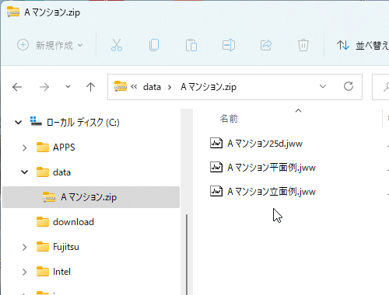This screenshot has width=389, height=295.
Task: Click the Refresh icon beside address bar
Action: tap(349, 86)
